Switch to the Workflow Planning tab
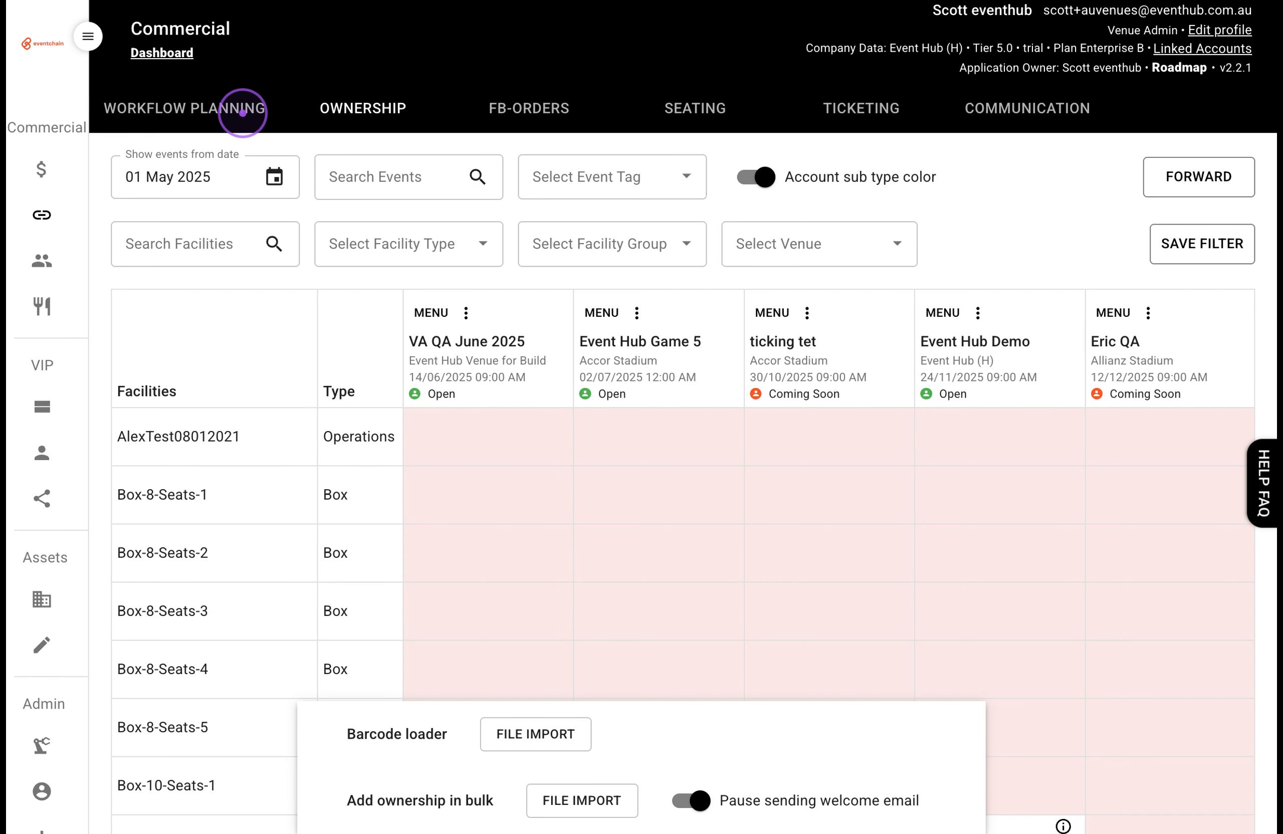Screen dimensions: 1283x834 (x=184, y=108)
